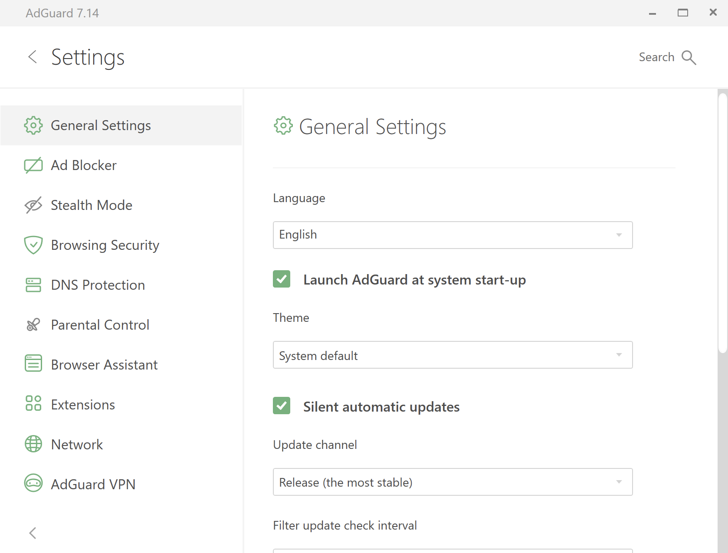The image size is (728, 553).
Task: Click the vertical scrollbar thumb
Action: [x=722, y=223]
